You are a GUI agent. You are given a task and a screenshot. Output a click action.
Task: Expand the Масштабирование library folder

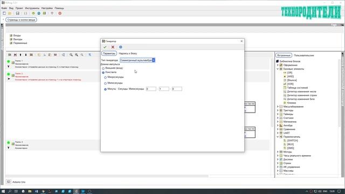278,107
